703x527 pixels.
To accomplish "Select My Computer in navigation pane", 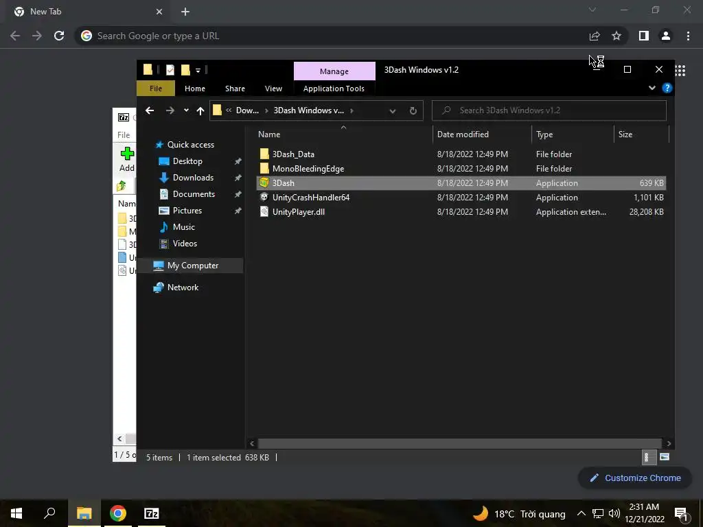I will 193,266.
